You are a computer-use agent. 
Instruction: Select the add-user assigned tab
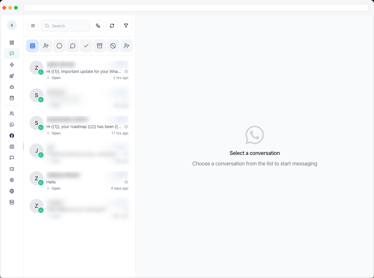coord(46,46)
